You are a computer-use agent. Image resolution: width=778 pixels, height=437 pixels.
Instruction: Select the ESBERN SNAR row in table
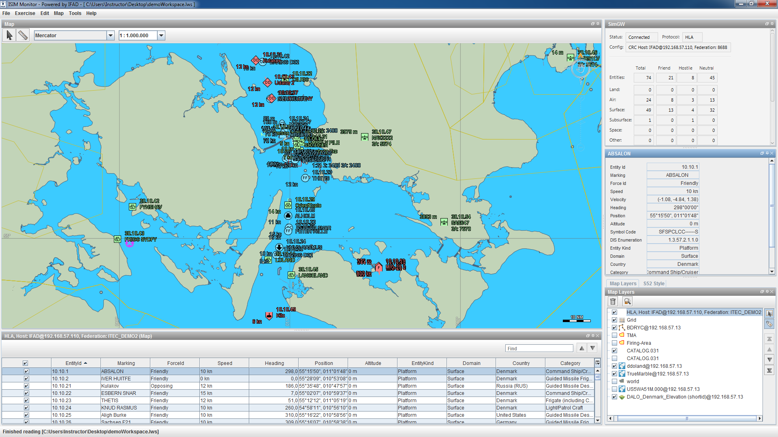(x=298, y=393)
